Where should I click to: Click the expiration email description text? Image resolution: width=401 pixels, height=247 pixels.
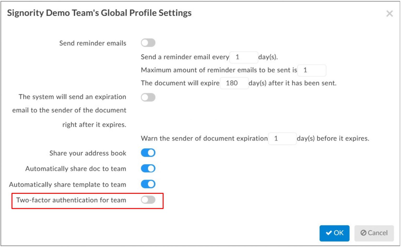click(69, 110)
